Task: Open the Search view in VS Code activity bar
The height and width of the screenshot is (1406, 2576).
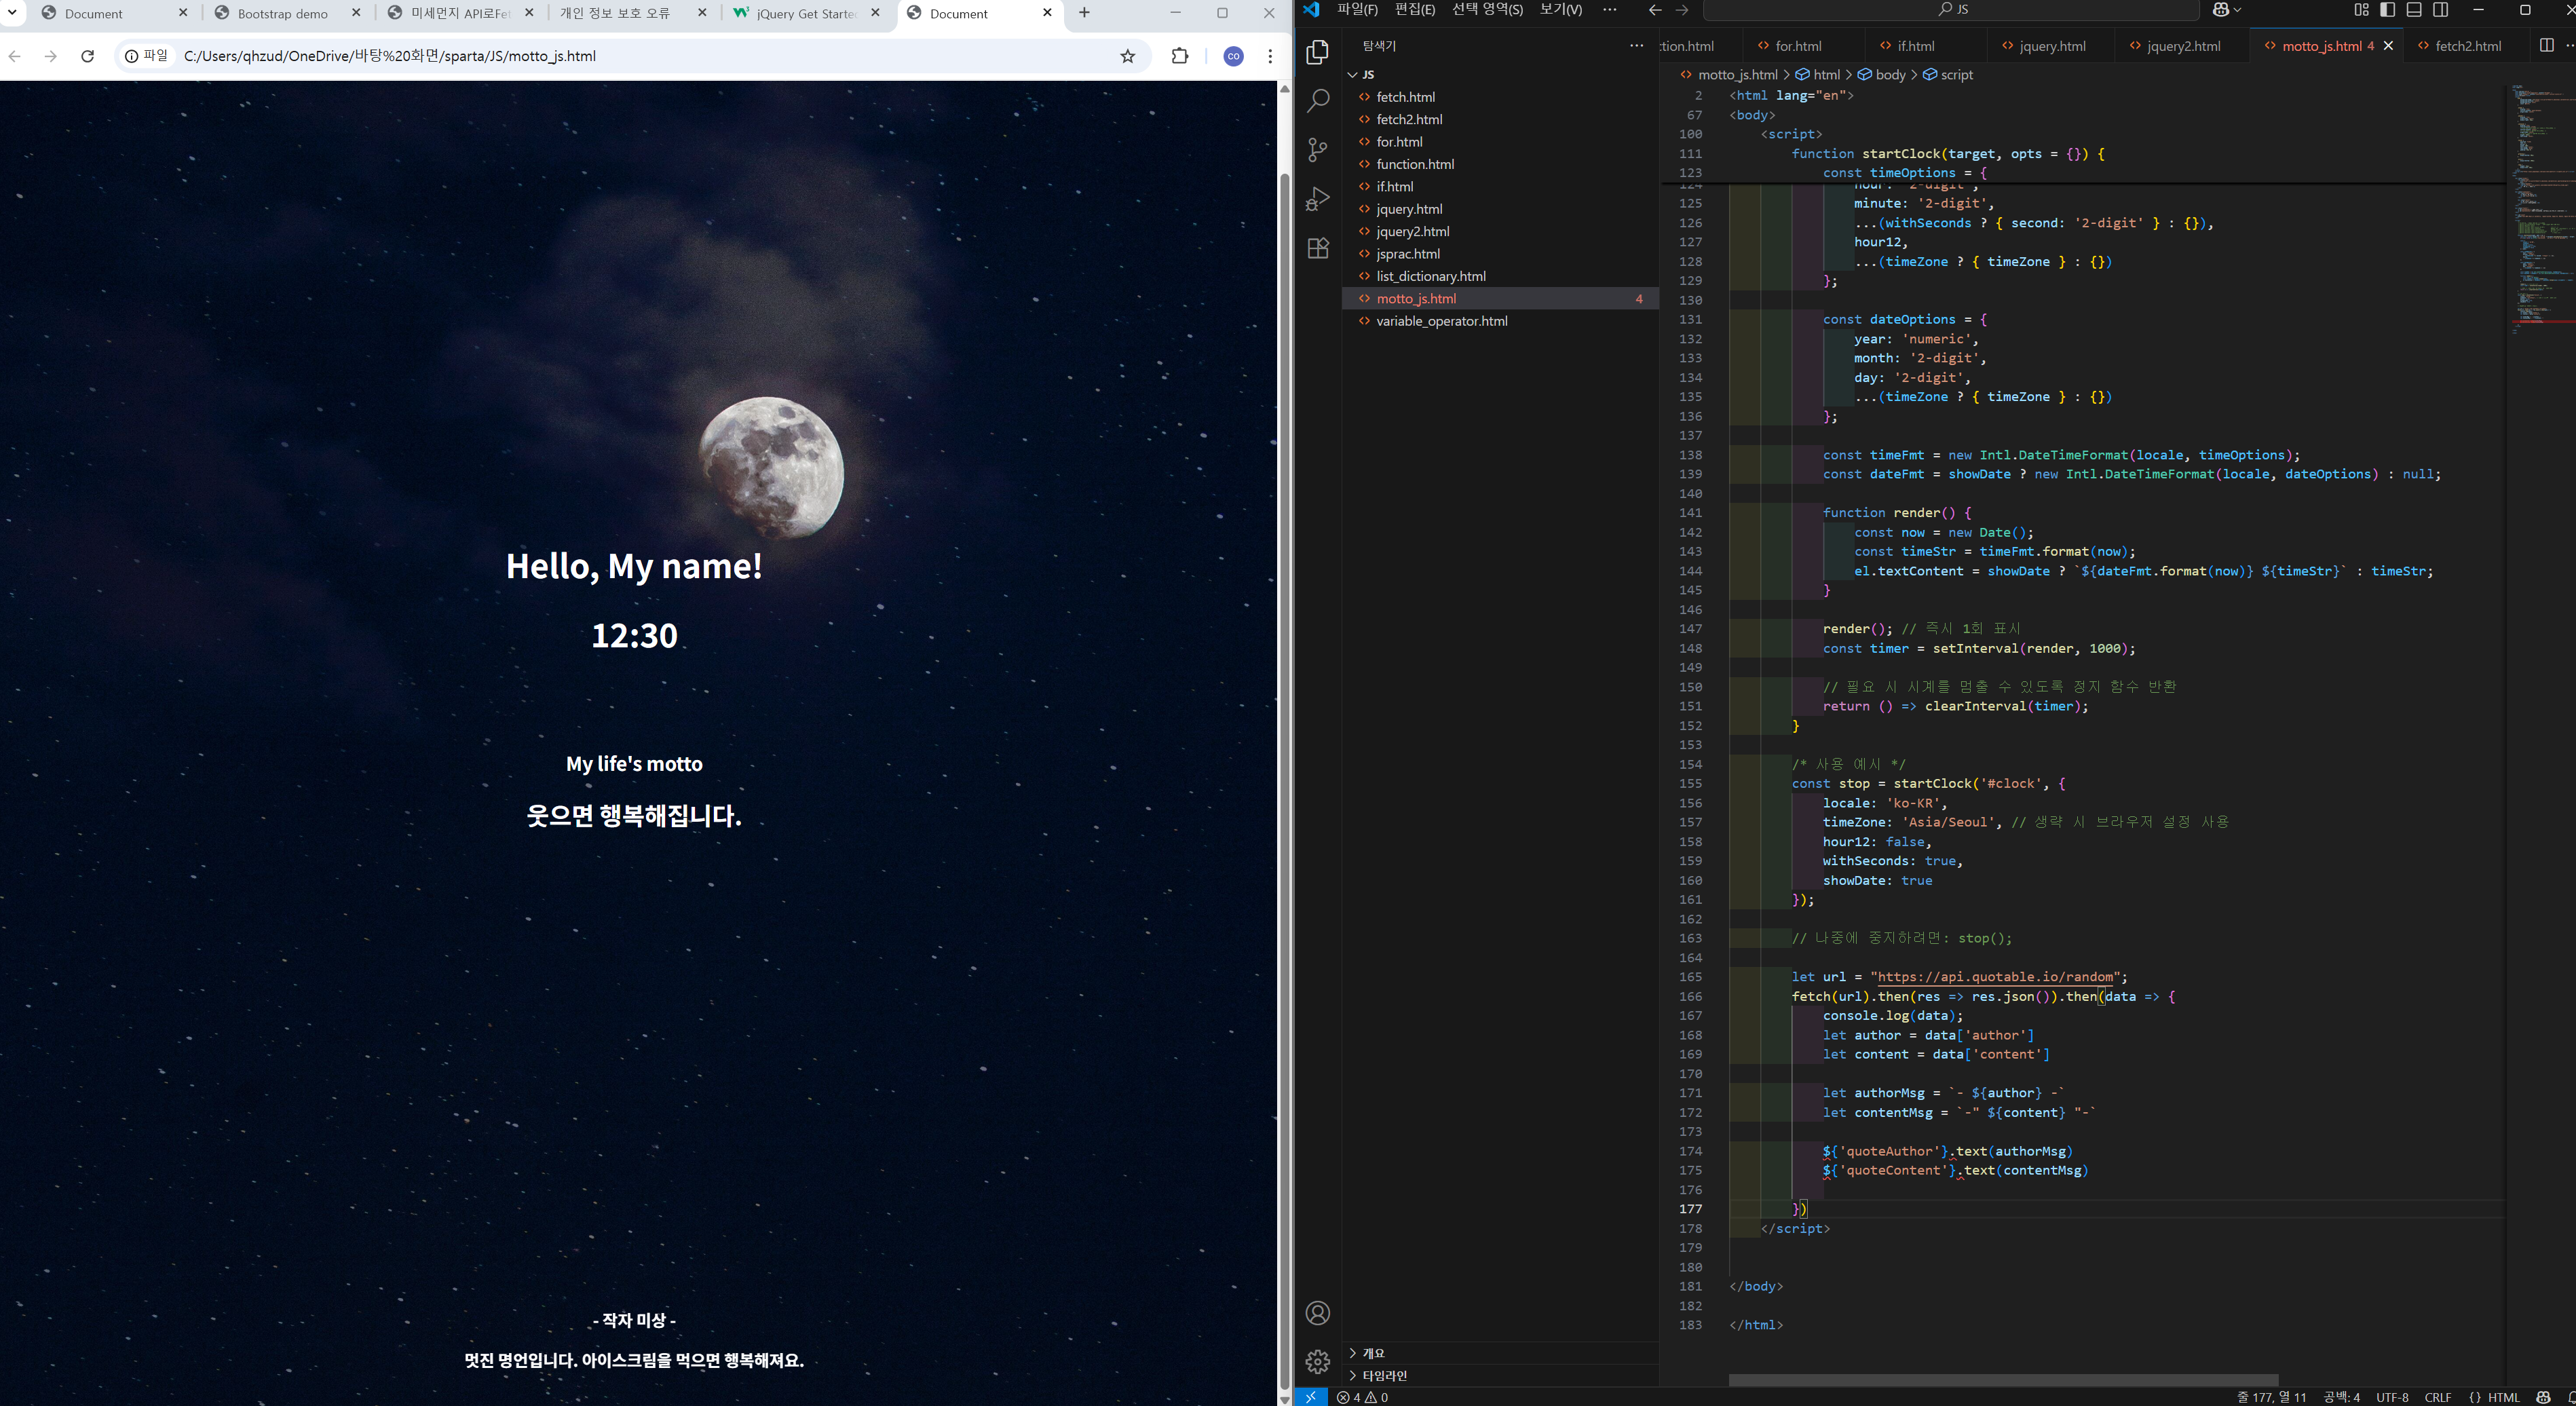Action: coord(1318,100)
